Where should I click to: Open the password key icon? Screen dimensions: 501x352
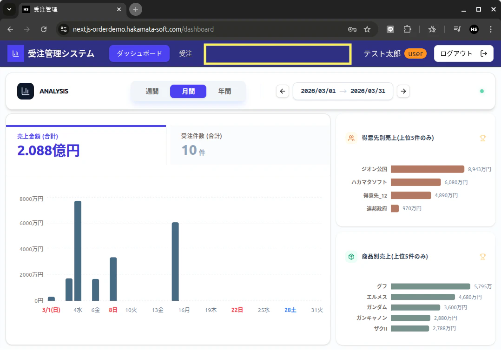352,29
